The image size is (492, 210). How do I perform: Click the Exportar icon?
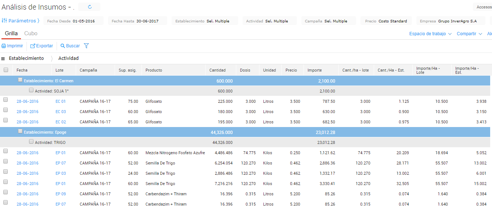[x=33, y=46]
